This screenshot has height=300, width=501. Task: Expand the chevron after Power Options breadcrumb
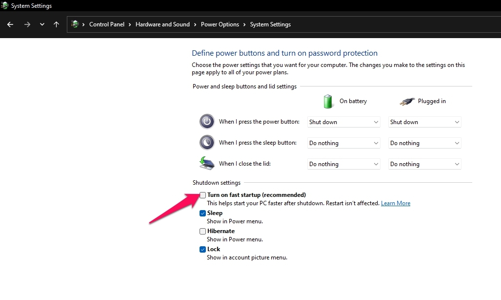pos(244,24)
